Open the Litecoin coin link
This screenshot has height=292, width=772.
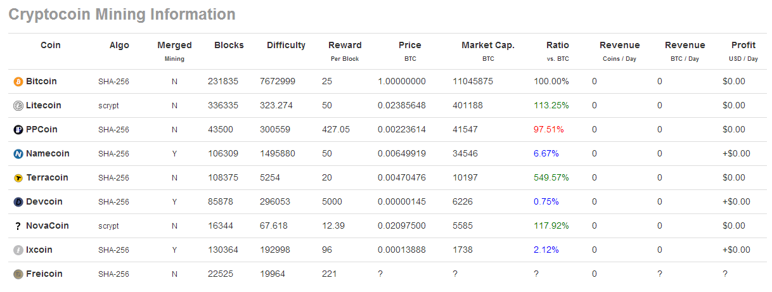pos(44,106)
